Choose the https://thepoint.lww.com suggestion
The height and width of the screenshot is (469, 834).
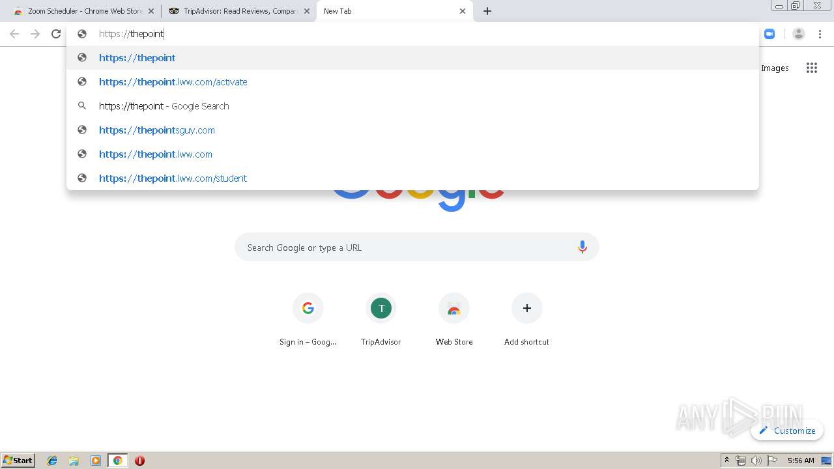[x=413, y=154]
